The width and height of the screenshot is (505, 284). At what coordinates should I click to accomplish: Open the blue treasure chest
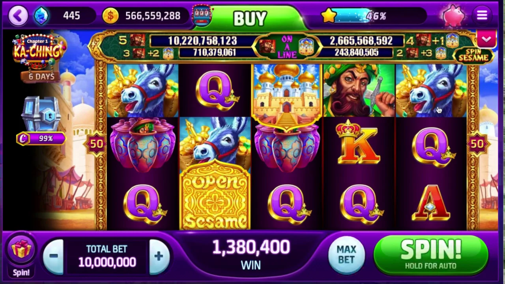pyautogui.click(x=41, y=114)
